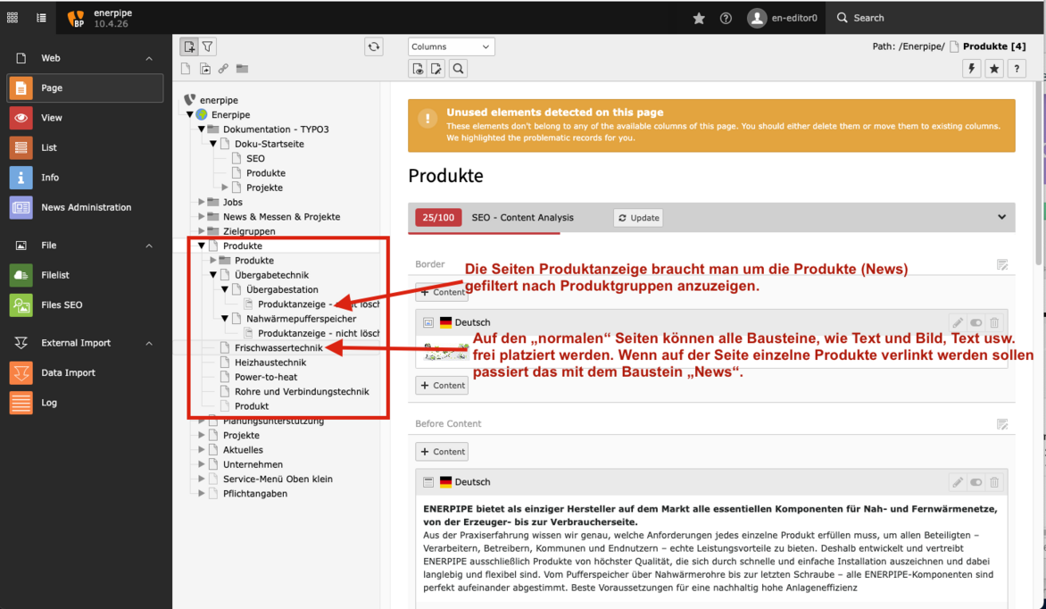Click the new page button above page tree
The image size is (1046, 609).
(x=189, y=46)
